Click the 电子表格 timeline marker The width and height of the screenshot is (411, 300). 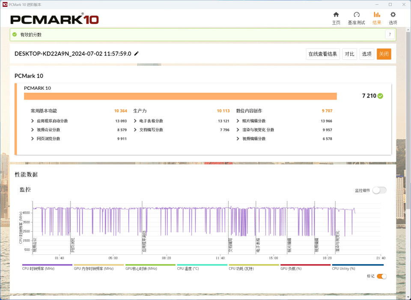coord(258,245)
